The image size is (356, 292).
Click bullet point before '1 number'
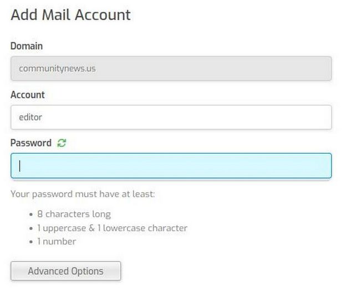coord(31,242)
